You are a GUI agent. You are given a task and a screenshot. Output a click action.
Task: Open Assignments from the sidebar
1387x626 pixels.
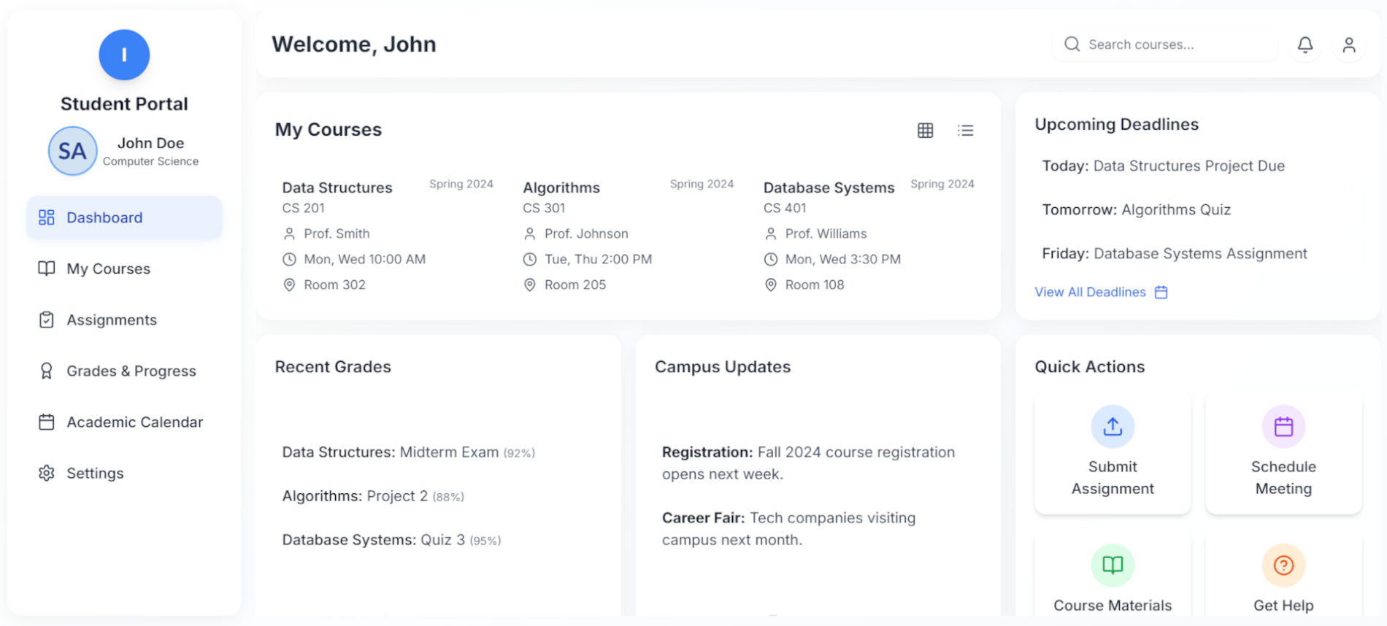point(111,320)
